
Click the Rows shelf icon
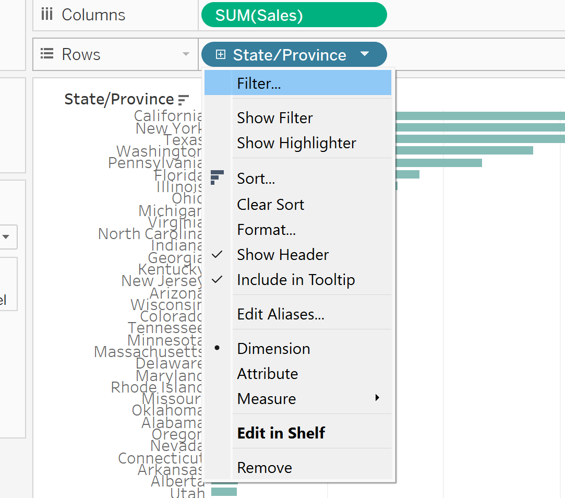click(47, 54)
